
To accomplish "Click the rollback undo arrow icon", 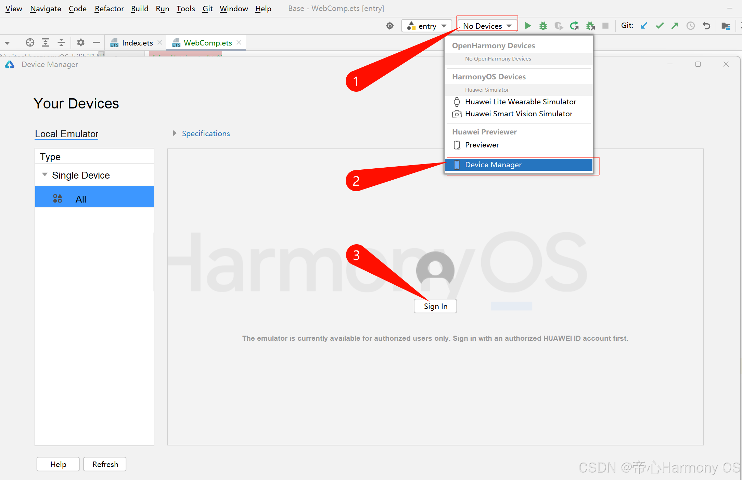I will coord(706,26).
